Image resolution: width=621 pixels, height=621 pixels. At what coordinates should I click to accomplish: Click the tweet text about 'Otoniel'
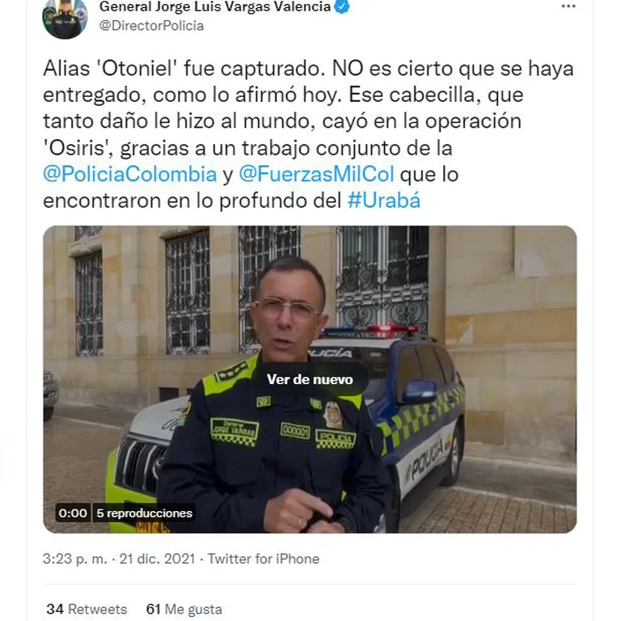308,134
